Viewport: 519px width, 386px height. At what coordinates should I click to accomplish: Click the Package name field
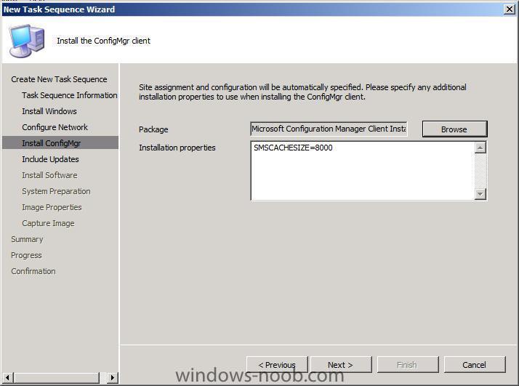tap(329, 129)
